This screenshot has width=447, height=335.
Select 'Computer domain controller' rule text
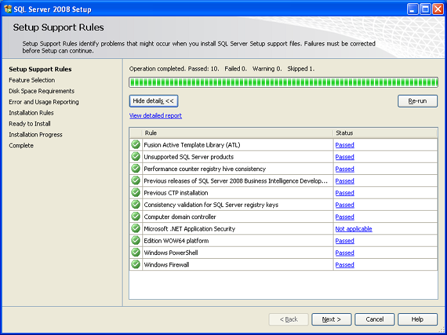(x=180, y=217)
